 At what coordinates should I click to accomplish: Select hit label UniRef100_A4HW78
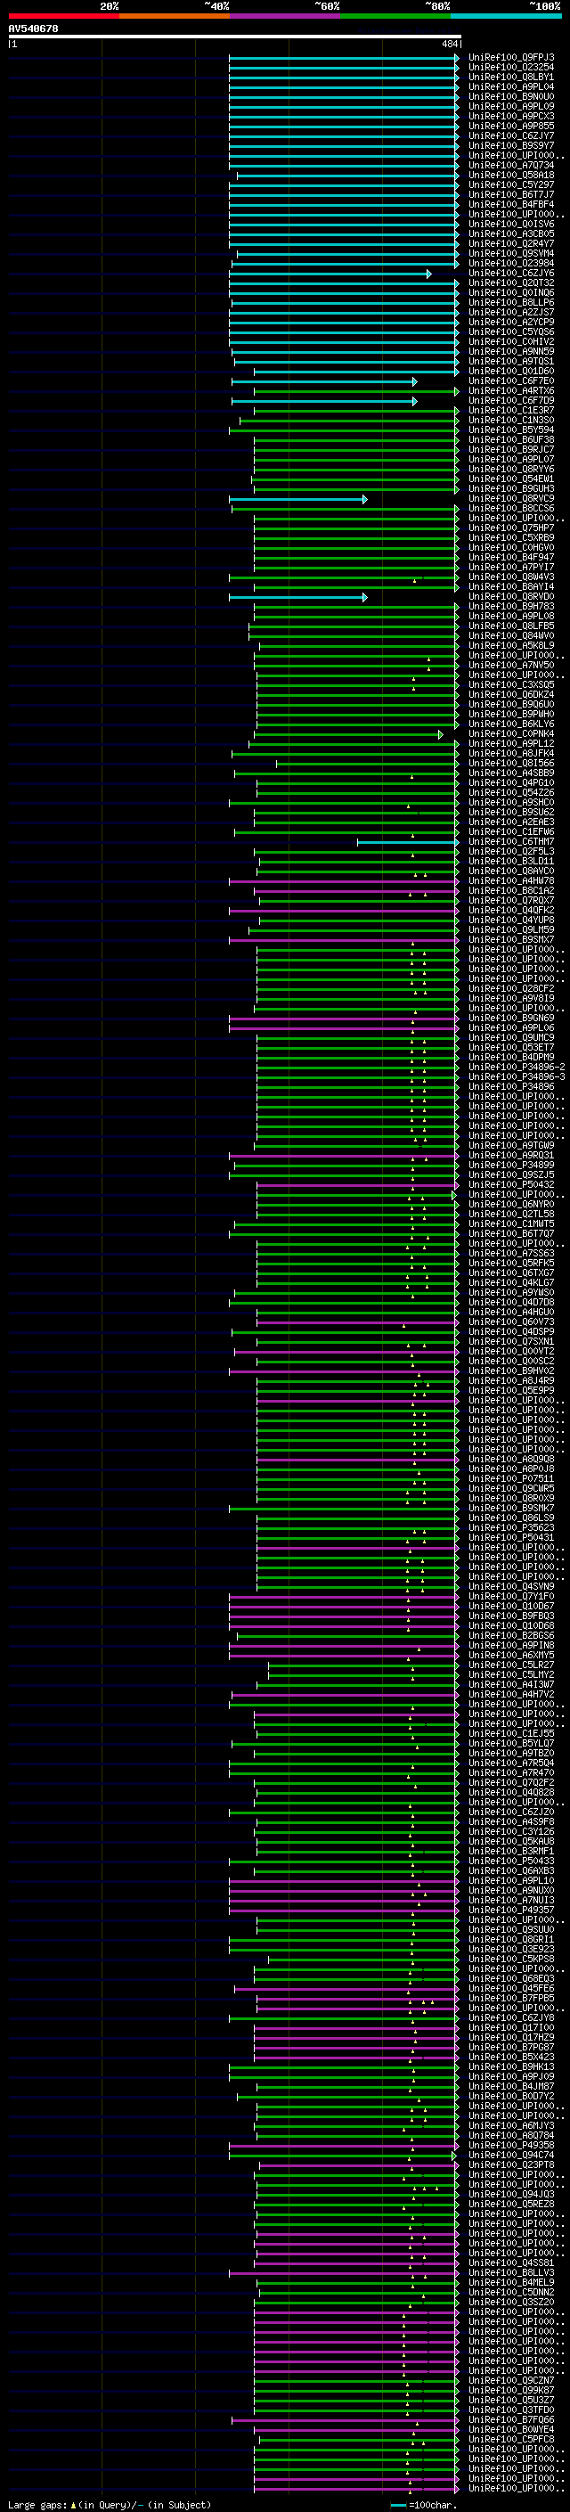click(x=510, y=880)
